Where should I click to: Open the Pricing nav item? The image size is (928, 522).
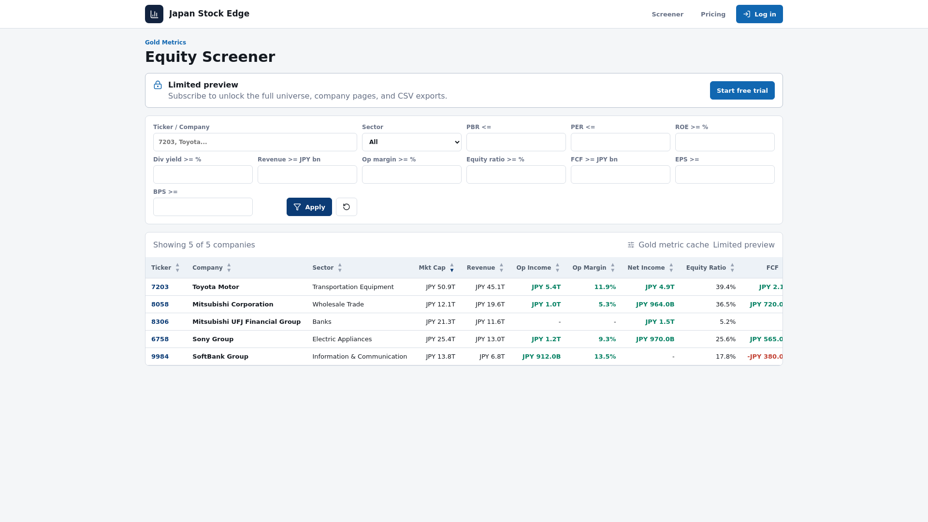713,14
